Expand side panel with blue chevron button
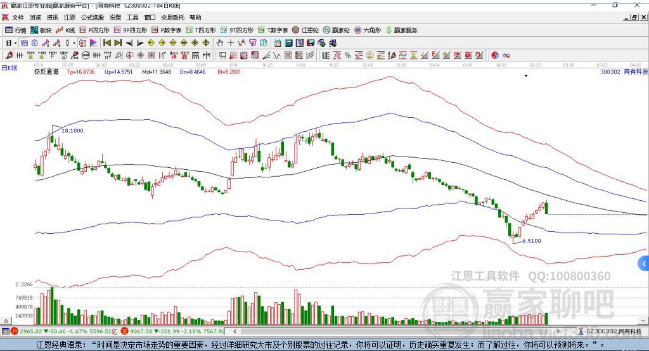649x351 pixels. click(x=644, y=264)
